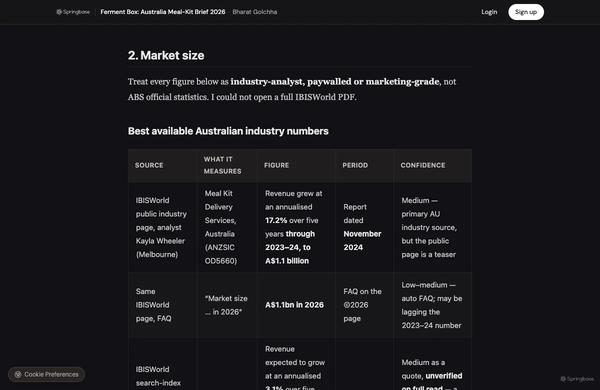Click 'Medium as a quote, unverified' cell
Viewport: 600px width, 390px height.
432,364
